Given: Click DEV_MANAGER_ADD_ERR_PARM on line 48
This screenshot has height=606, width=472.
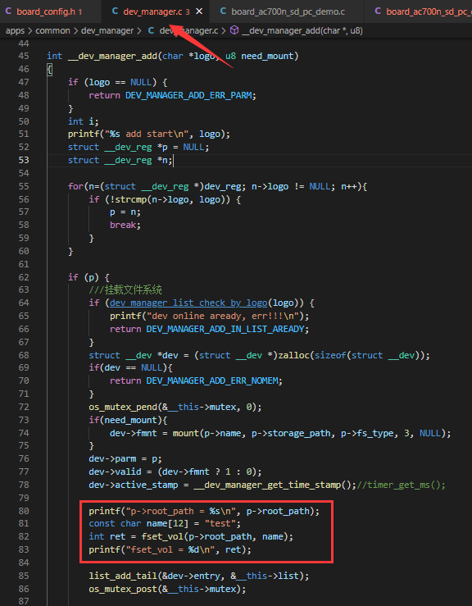Looking at the screenshot, I should pos(189,95).
